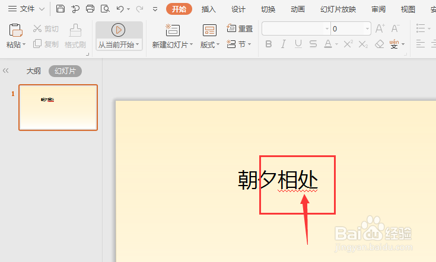Image resolution: width=436 pixels, height=262 pixels.
Task: Click the export to PDF icon
Action: (75, 9)
